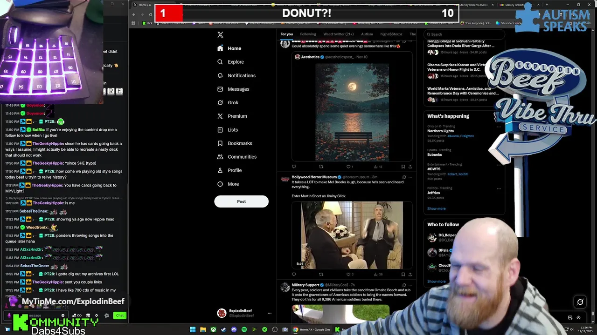
Task: Reply to the Aesthetics moon post
Action: (293, 167)
